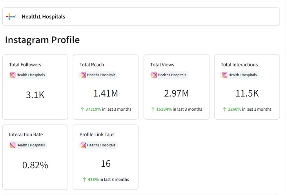The height and width of the screenshot is (195, 286).
Task: Click Health1 Hospitals chip text under Total Interactions
Action: pyautogui.click(x=242, y=75)
